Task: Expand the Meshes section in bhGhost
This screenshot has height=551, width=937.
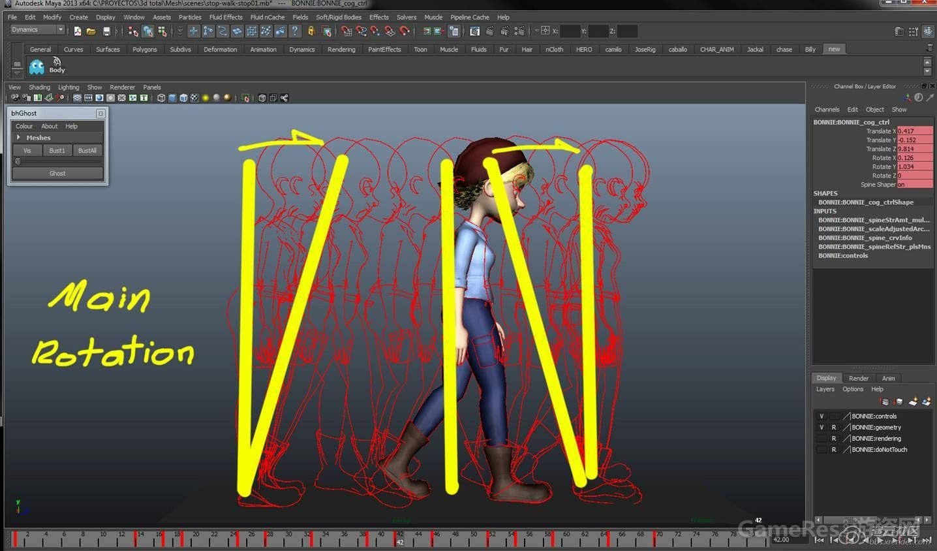Action: 18,138
